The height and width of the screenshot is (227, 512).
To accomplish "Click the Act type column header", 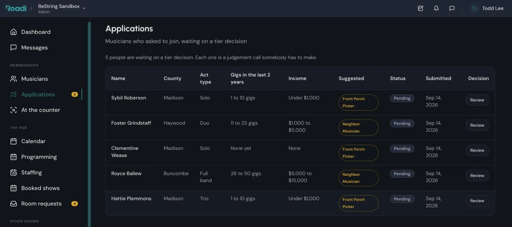I will [x=206, y=78].
